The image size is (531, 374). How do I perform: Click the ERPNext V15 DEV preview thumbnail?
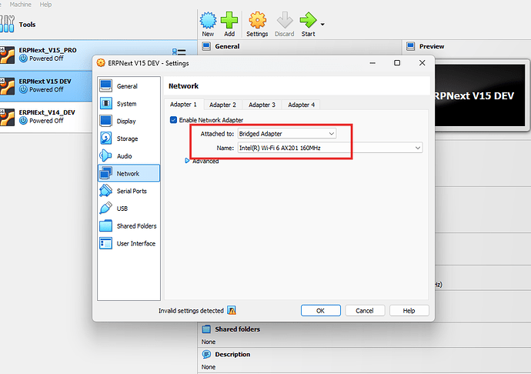coord(480,95)
